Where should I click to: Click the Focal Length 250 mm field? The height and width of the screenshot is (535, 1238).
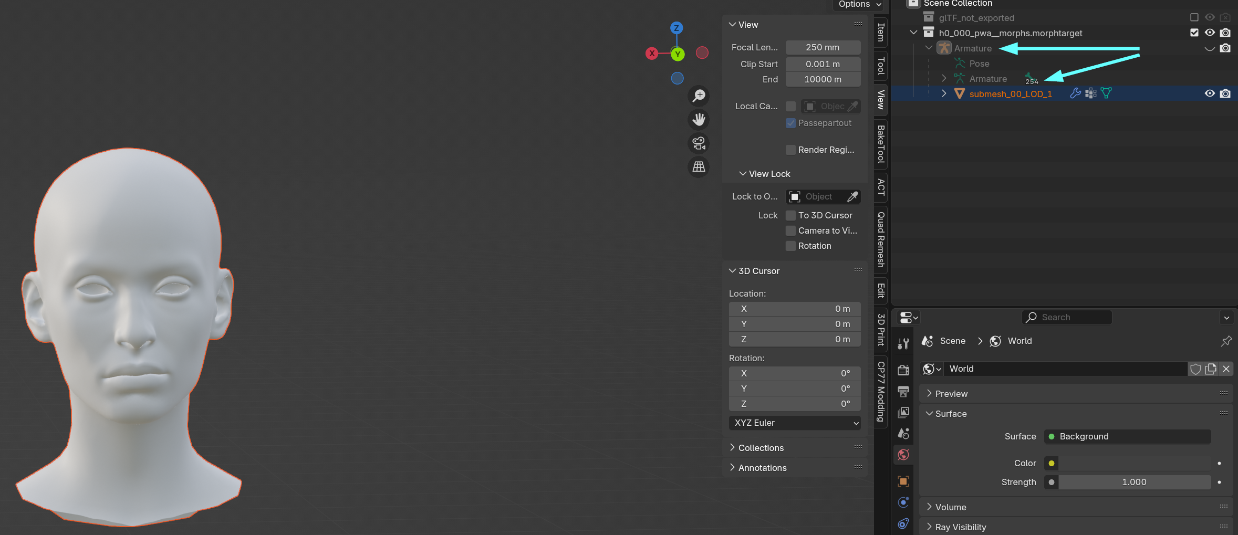coord(823,47)
